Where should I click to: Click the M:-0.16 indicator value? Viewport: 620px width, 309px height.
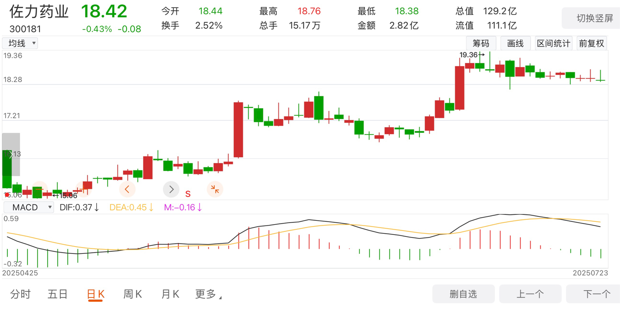pyautogui.click(x=183, y=208)
